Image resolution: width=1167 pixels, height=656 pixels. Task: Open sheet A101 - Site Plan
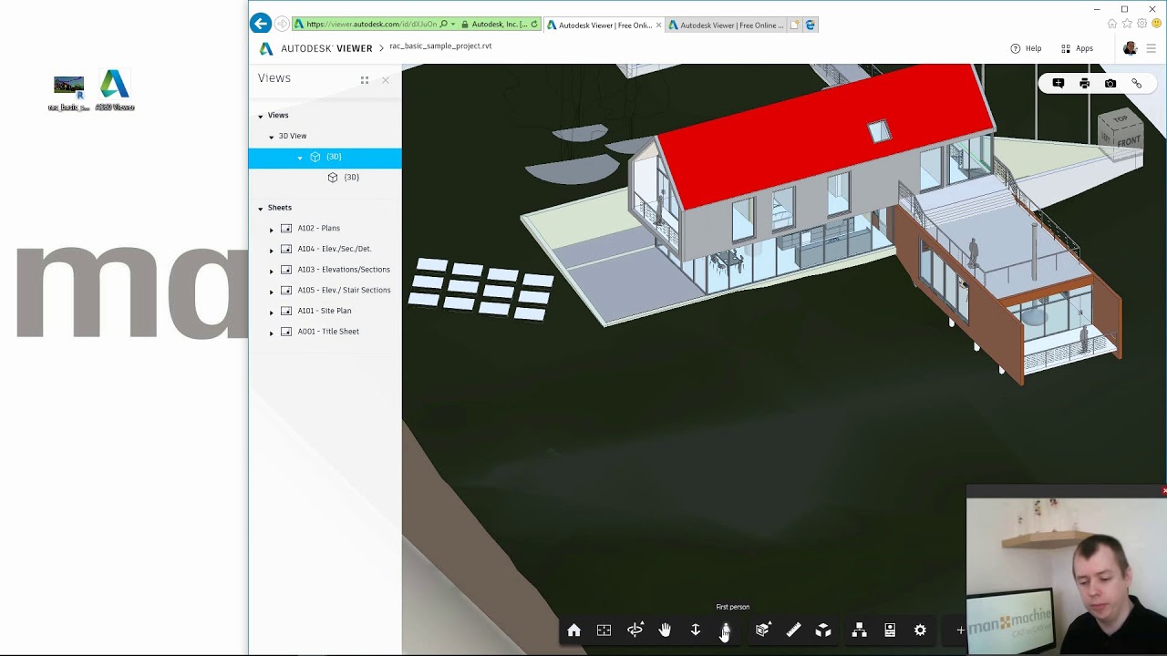point(324,311)
